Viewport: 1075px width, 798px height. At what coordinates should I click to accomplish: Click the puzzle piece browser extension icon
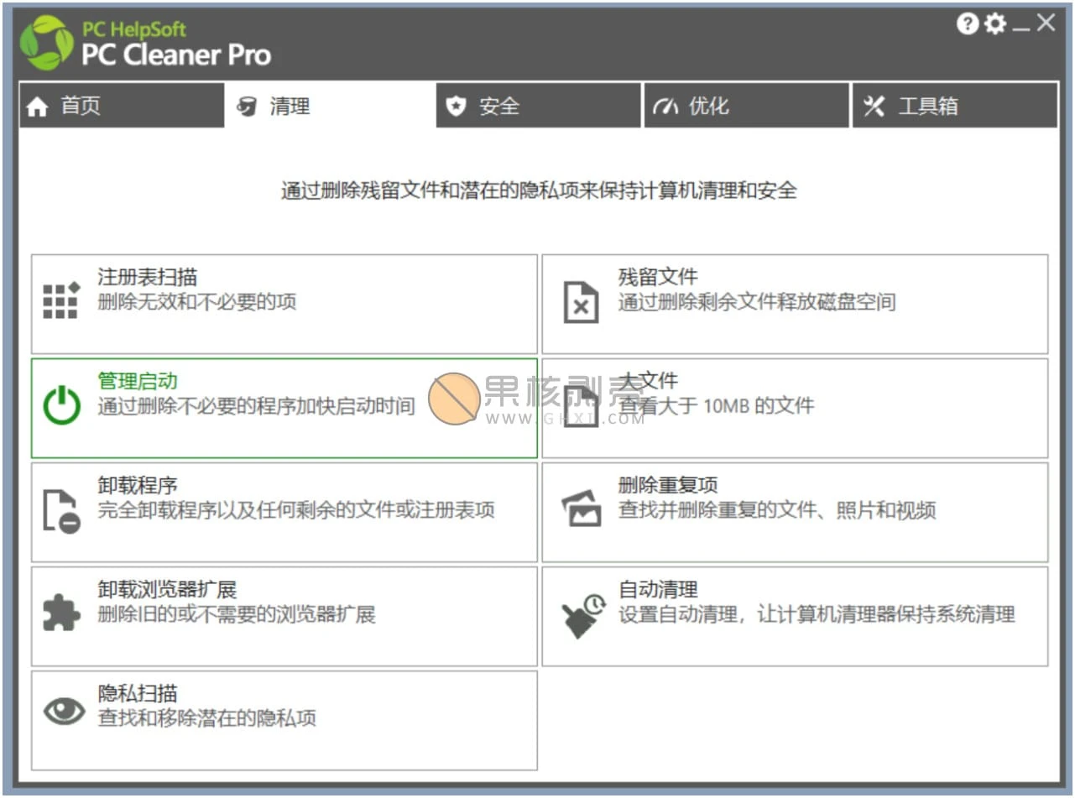61,613
